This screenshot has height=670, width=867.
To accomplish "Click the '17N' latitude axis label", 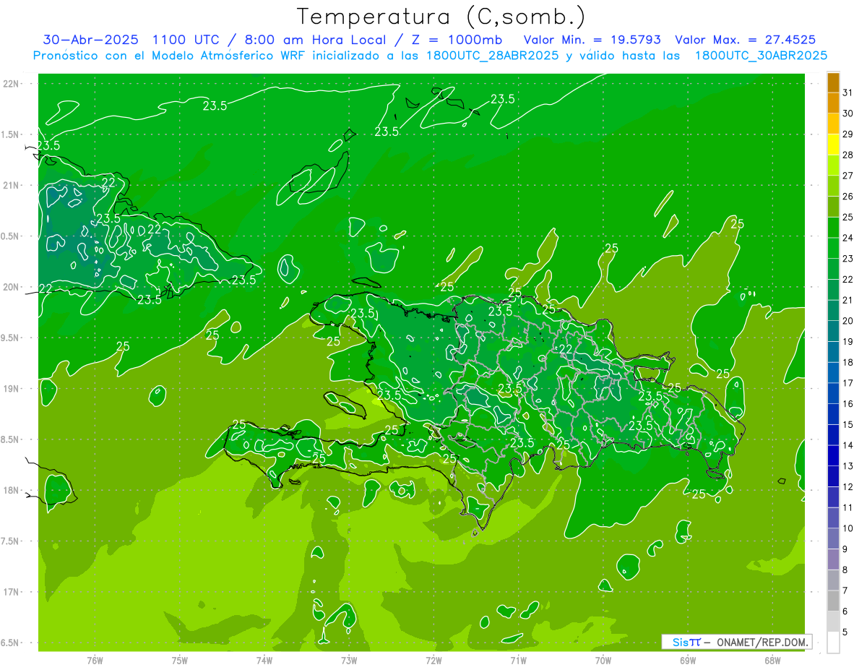I will click(x=11, y=592).
